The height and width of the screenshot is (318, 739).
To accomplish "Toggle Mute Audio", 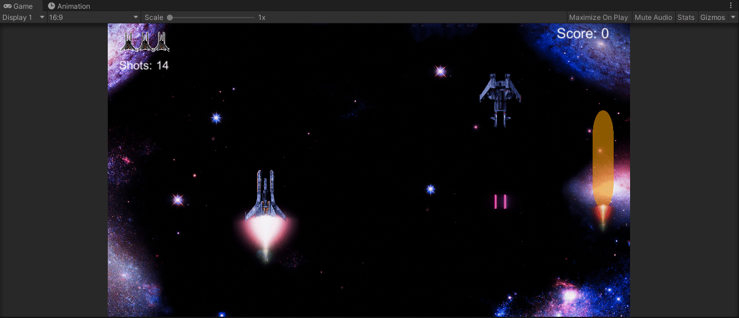I will (654, 18).
